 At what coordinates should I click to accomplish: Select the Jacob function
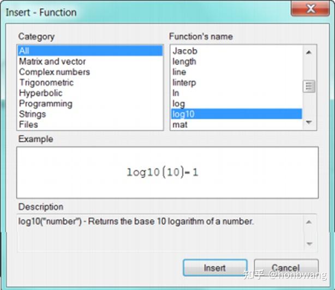(x=185, y=51)
